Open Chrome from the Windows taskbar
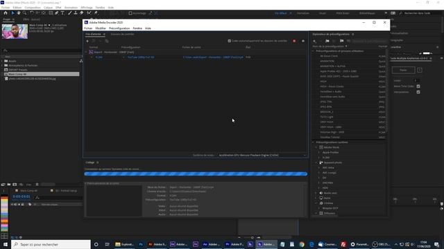The width and height of the screenshot is (444, 249). [x=302, y=244]
